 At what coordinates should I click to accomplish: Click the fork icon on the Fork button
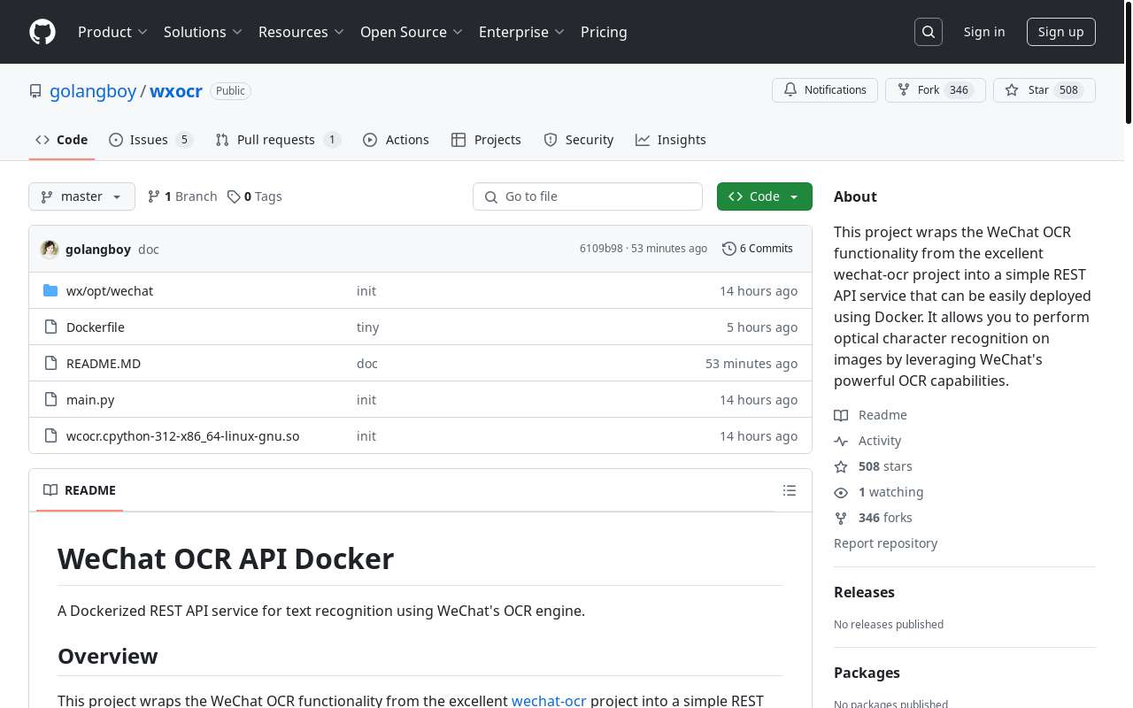pos(903,89)
